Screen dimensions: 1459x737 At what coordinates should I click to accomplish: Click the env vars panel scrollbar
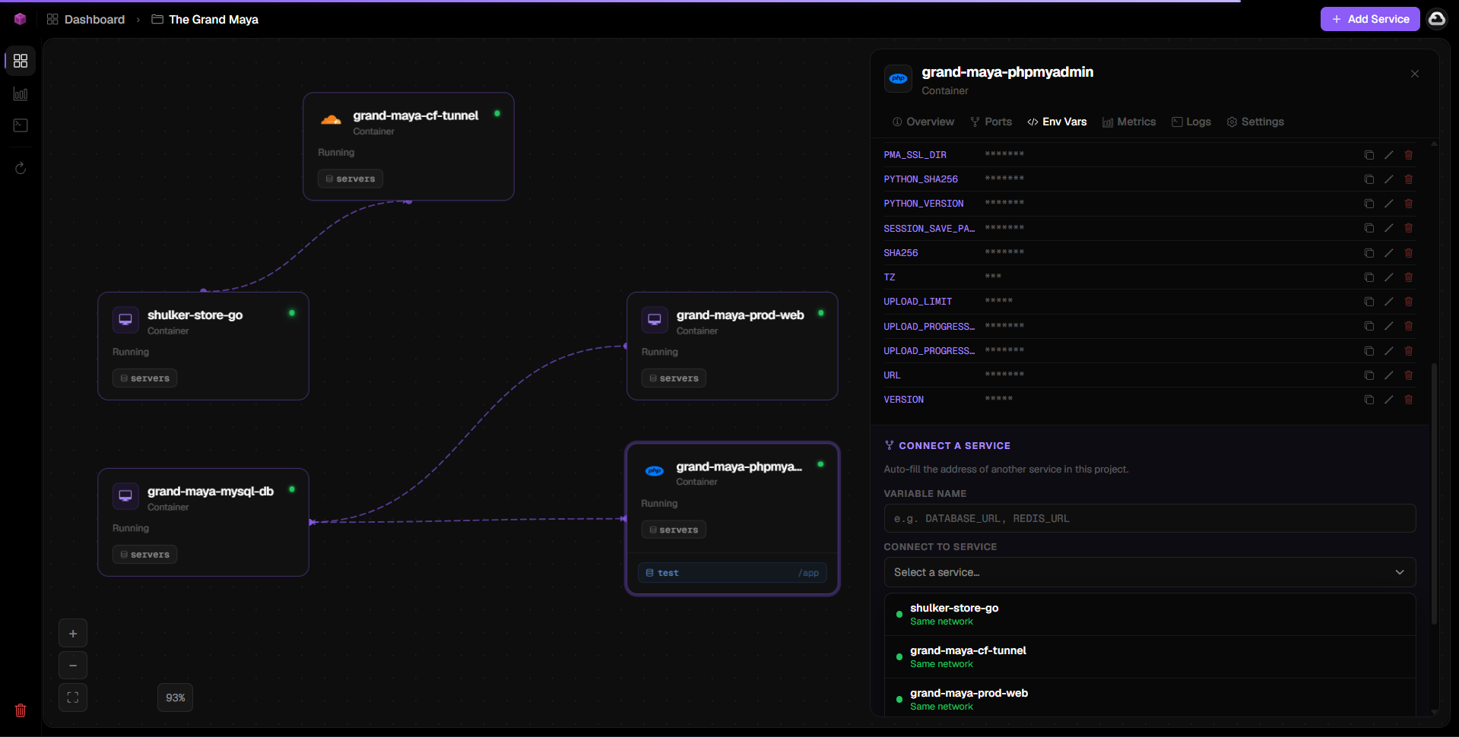click(x=1434, y=494)
